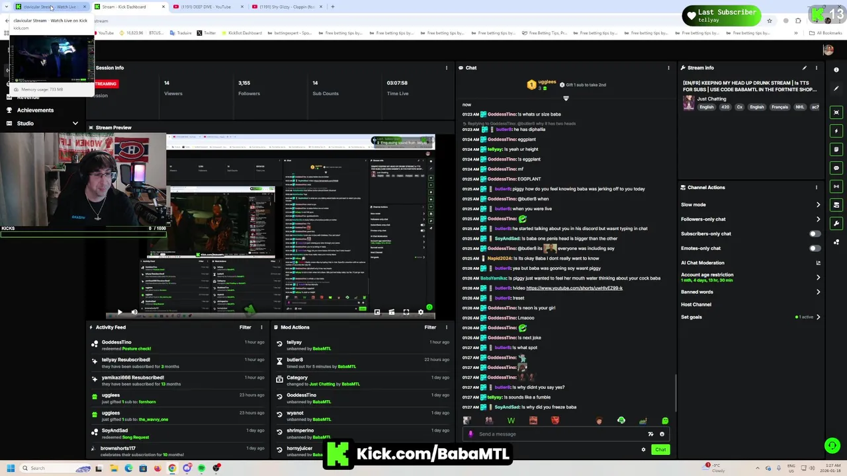Screen dimensions: 847x476
Task: Expand Slow mode options
Action: (819, 205)
